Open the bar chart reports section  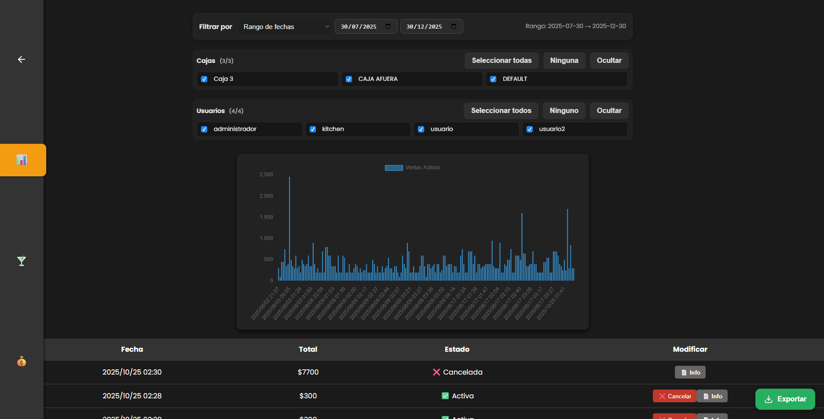coord(22,160)
